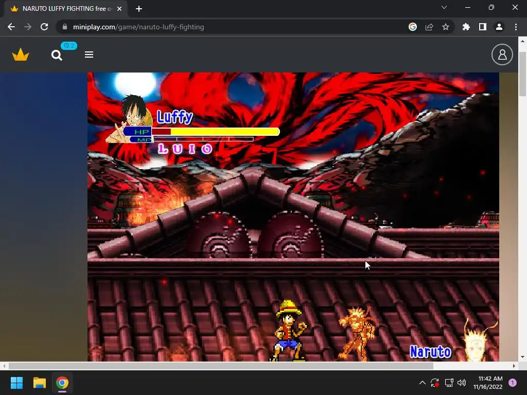
Task: Open the volume speaker tray icon
Action: tap(462, 383)
